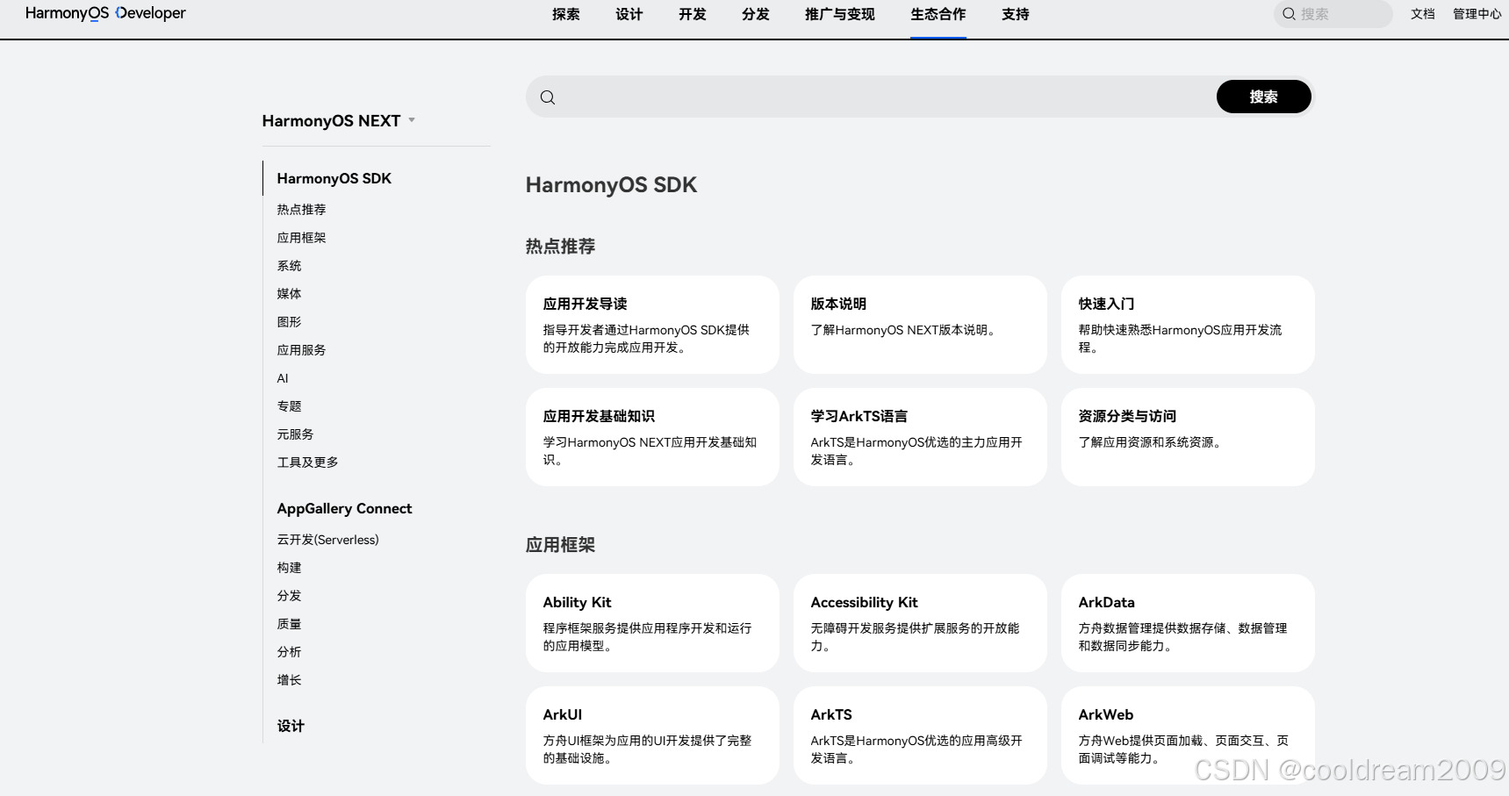Open the 应用开发基础知识 card
Screen dimensions: 1509x796
click(x=652, y=437)
